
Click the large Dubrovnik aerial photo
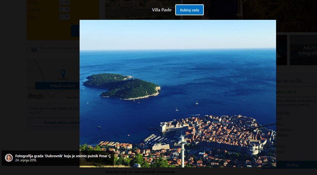(x=178, y=93)
